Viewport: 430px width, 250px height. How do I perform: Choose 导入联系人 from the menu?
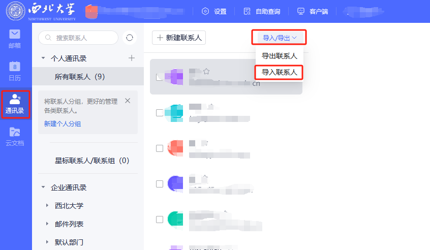point(279,72)
